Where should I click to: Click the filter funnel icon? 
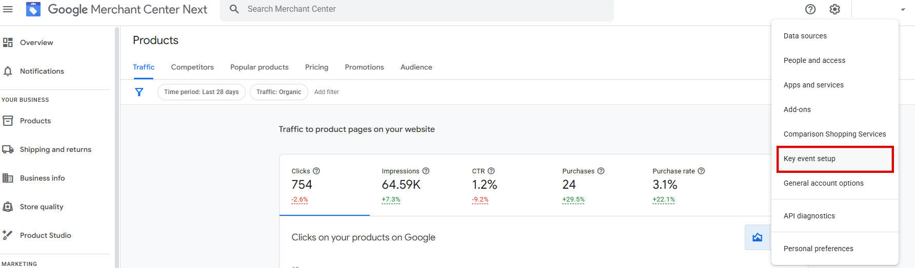point(139,92)
